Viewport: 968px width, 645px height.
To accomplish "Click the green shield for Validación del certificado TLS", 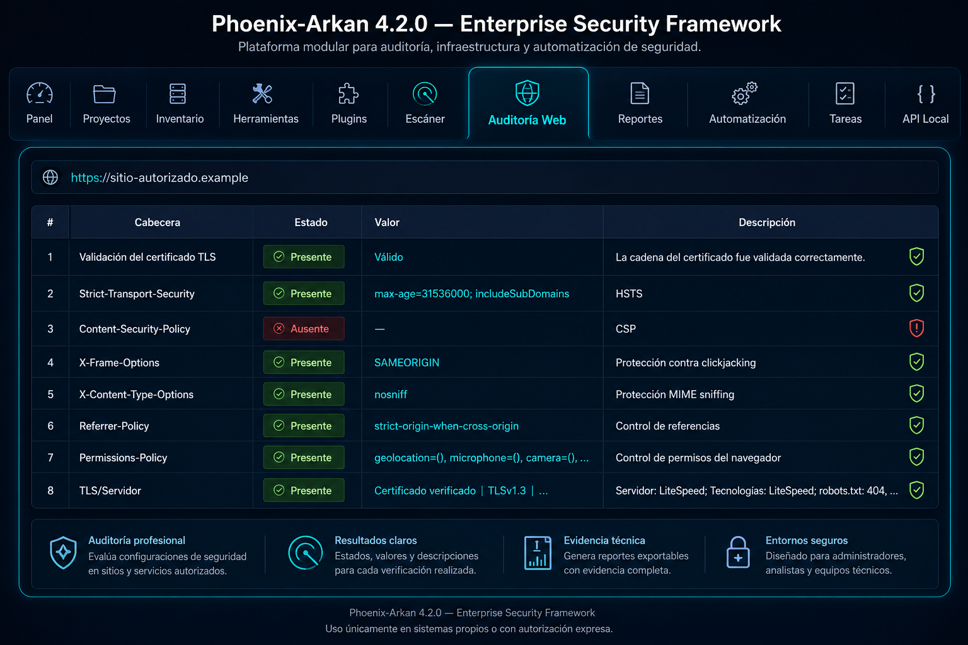I will coord(916,256).
